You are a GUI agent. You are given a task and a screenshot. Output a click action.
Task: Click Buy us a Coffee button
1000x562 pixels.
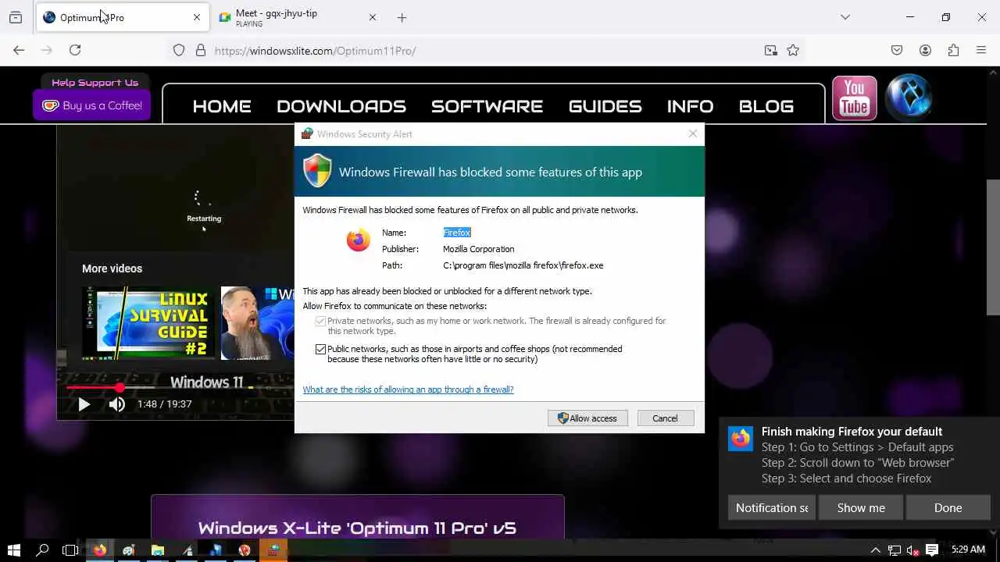point(91,105)
